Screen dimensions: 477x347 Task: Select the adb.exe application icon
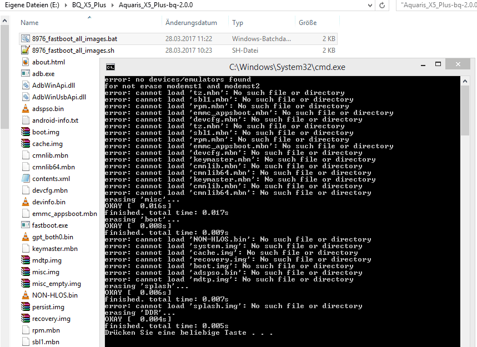point(26,74)
